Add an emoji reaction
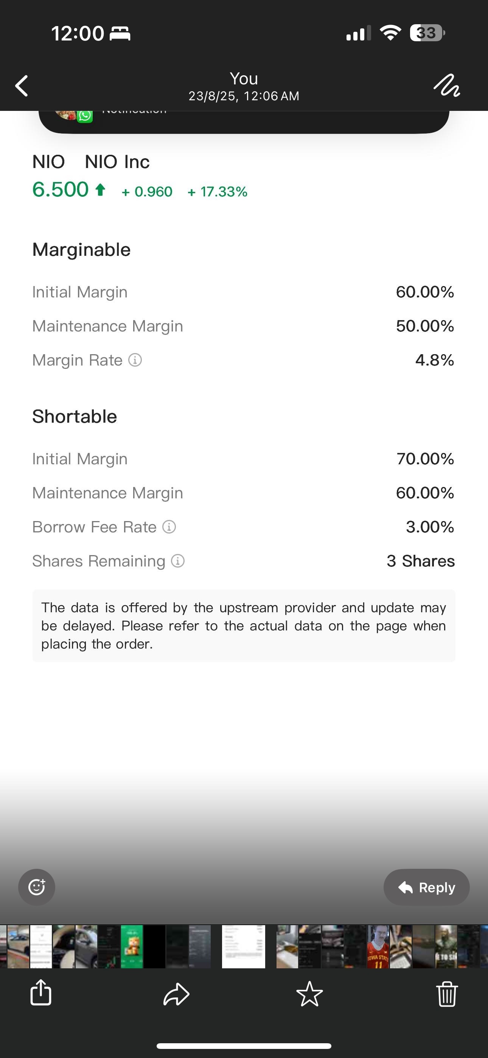 37,887
